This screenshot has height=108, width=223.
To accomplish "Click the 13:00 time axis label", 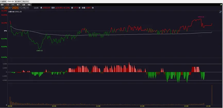I will click(186, 106).
